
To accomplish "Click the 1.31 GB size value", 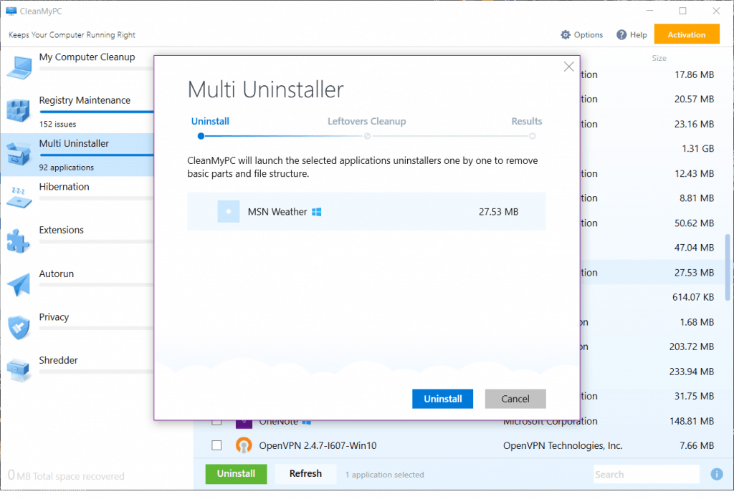I will [x=697, y=148].
